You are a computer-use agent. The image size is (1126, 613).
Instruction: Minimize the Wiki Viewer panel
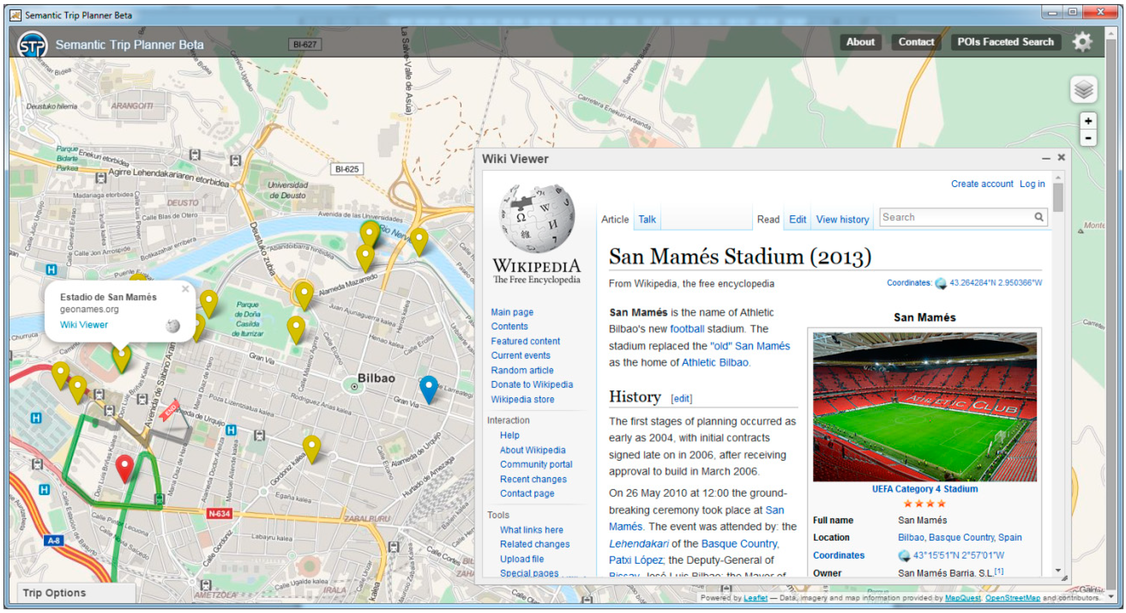[1046, 158]
